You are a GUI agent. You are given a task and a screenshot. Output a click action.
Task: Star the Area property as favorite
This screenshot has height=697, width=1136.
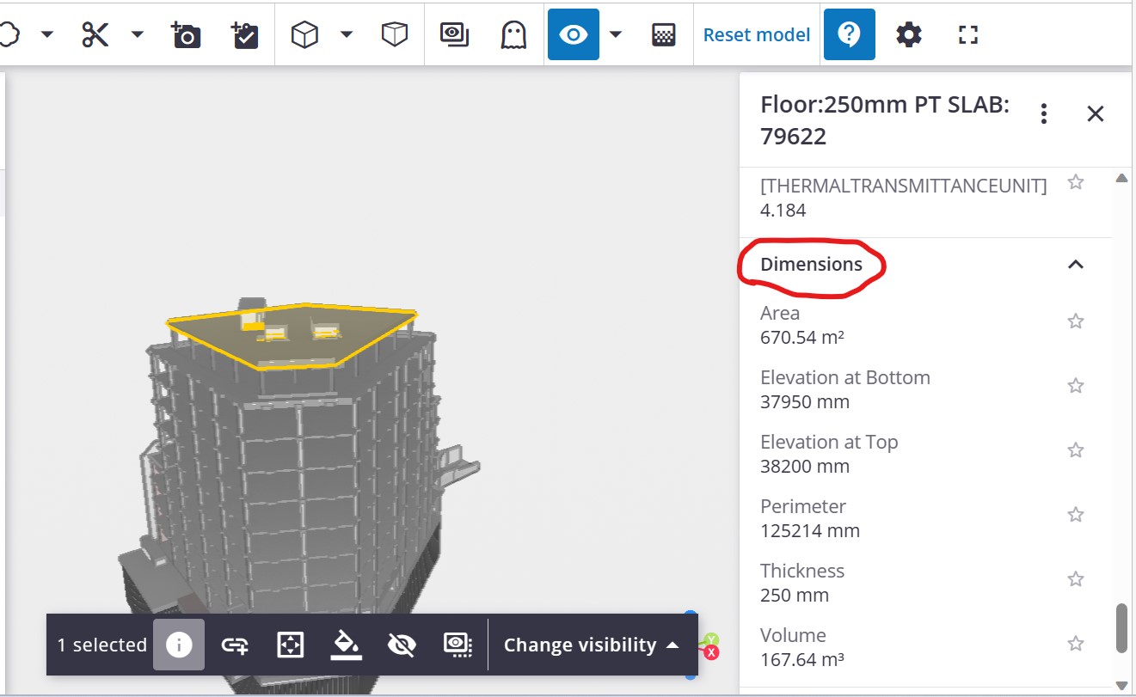[1075, 321]
